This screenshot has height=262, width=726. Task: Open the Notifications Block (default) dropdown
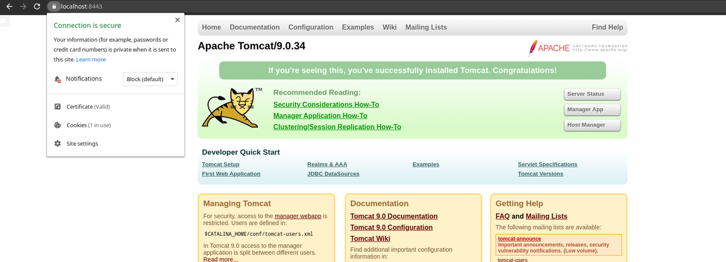tap(150, 79)
